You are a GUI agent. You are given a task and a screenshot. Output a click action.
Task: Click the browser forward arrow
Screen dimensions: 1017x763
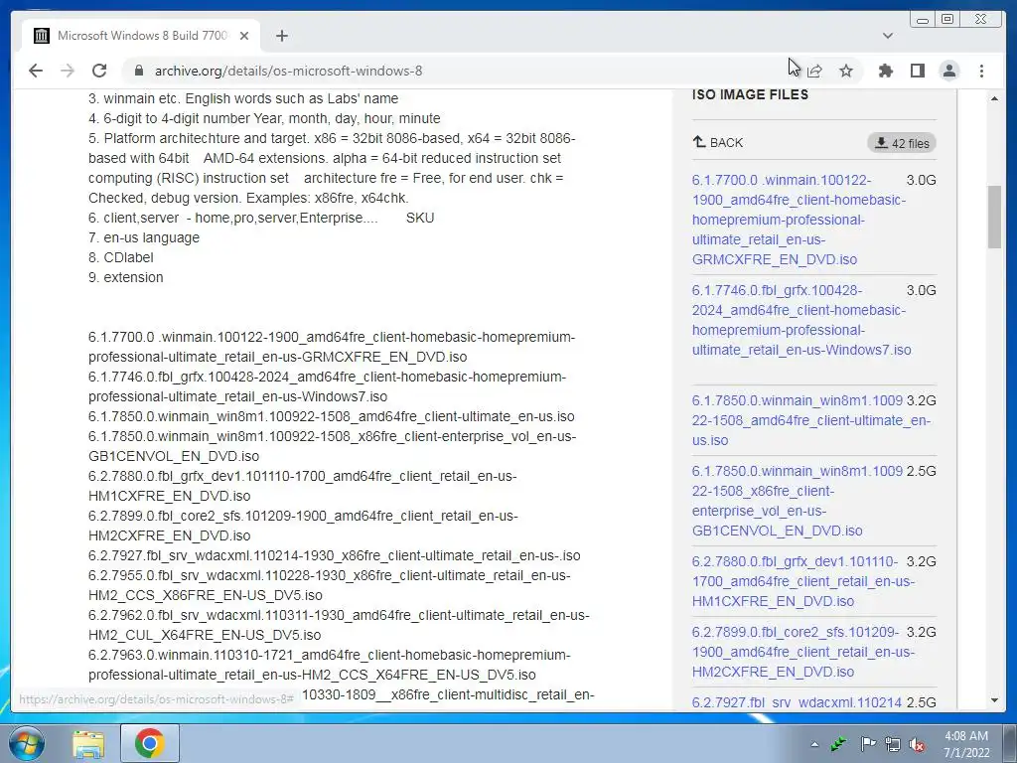click(68, 71)
